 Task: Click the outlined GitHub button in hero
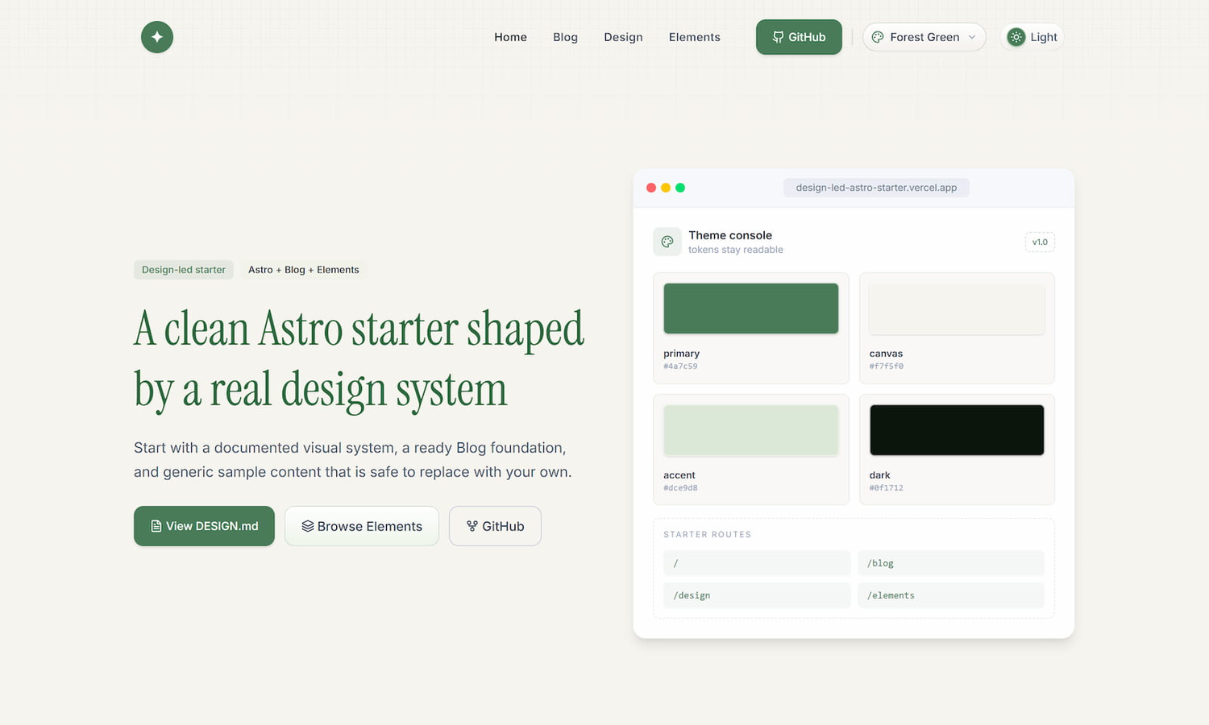(x=495, y=526)
